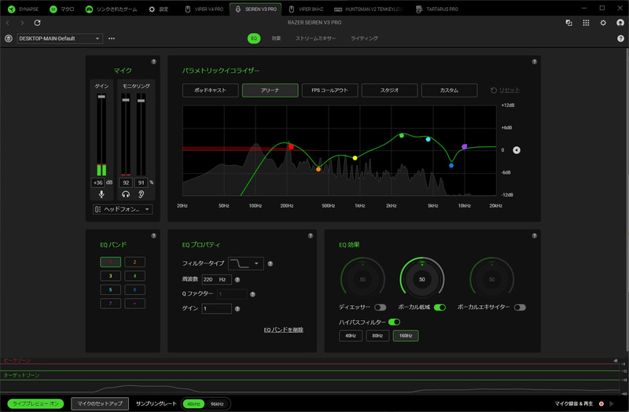Open the apps grid icon at top right

coord(586,23)
